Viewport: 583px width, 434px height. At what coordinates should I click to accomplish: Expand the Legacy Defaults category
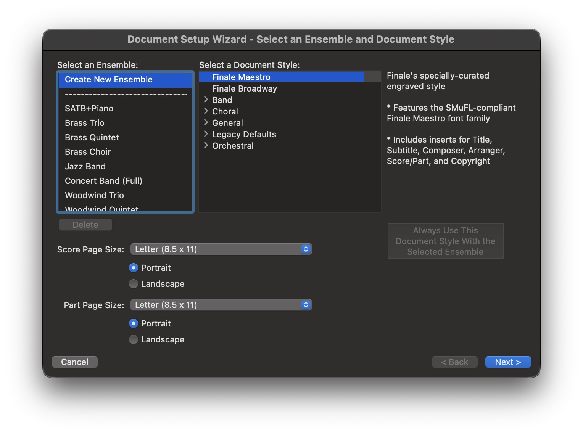206,134
